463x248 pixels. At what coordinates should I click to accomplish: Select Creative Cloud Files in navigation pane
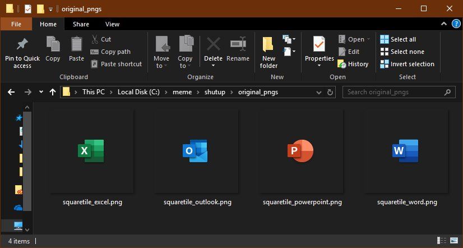click(x=18, y=190)
